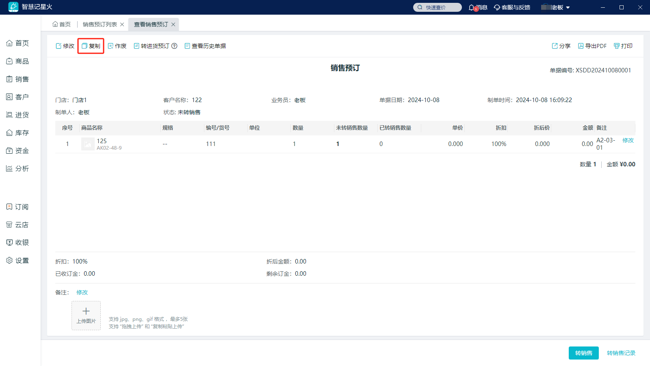Click 分享 to share the order

(x=561, y=46)
